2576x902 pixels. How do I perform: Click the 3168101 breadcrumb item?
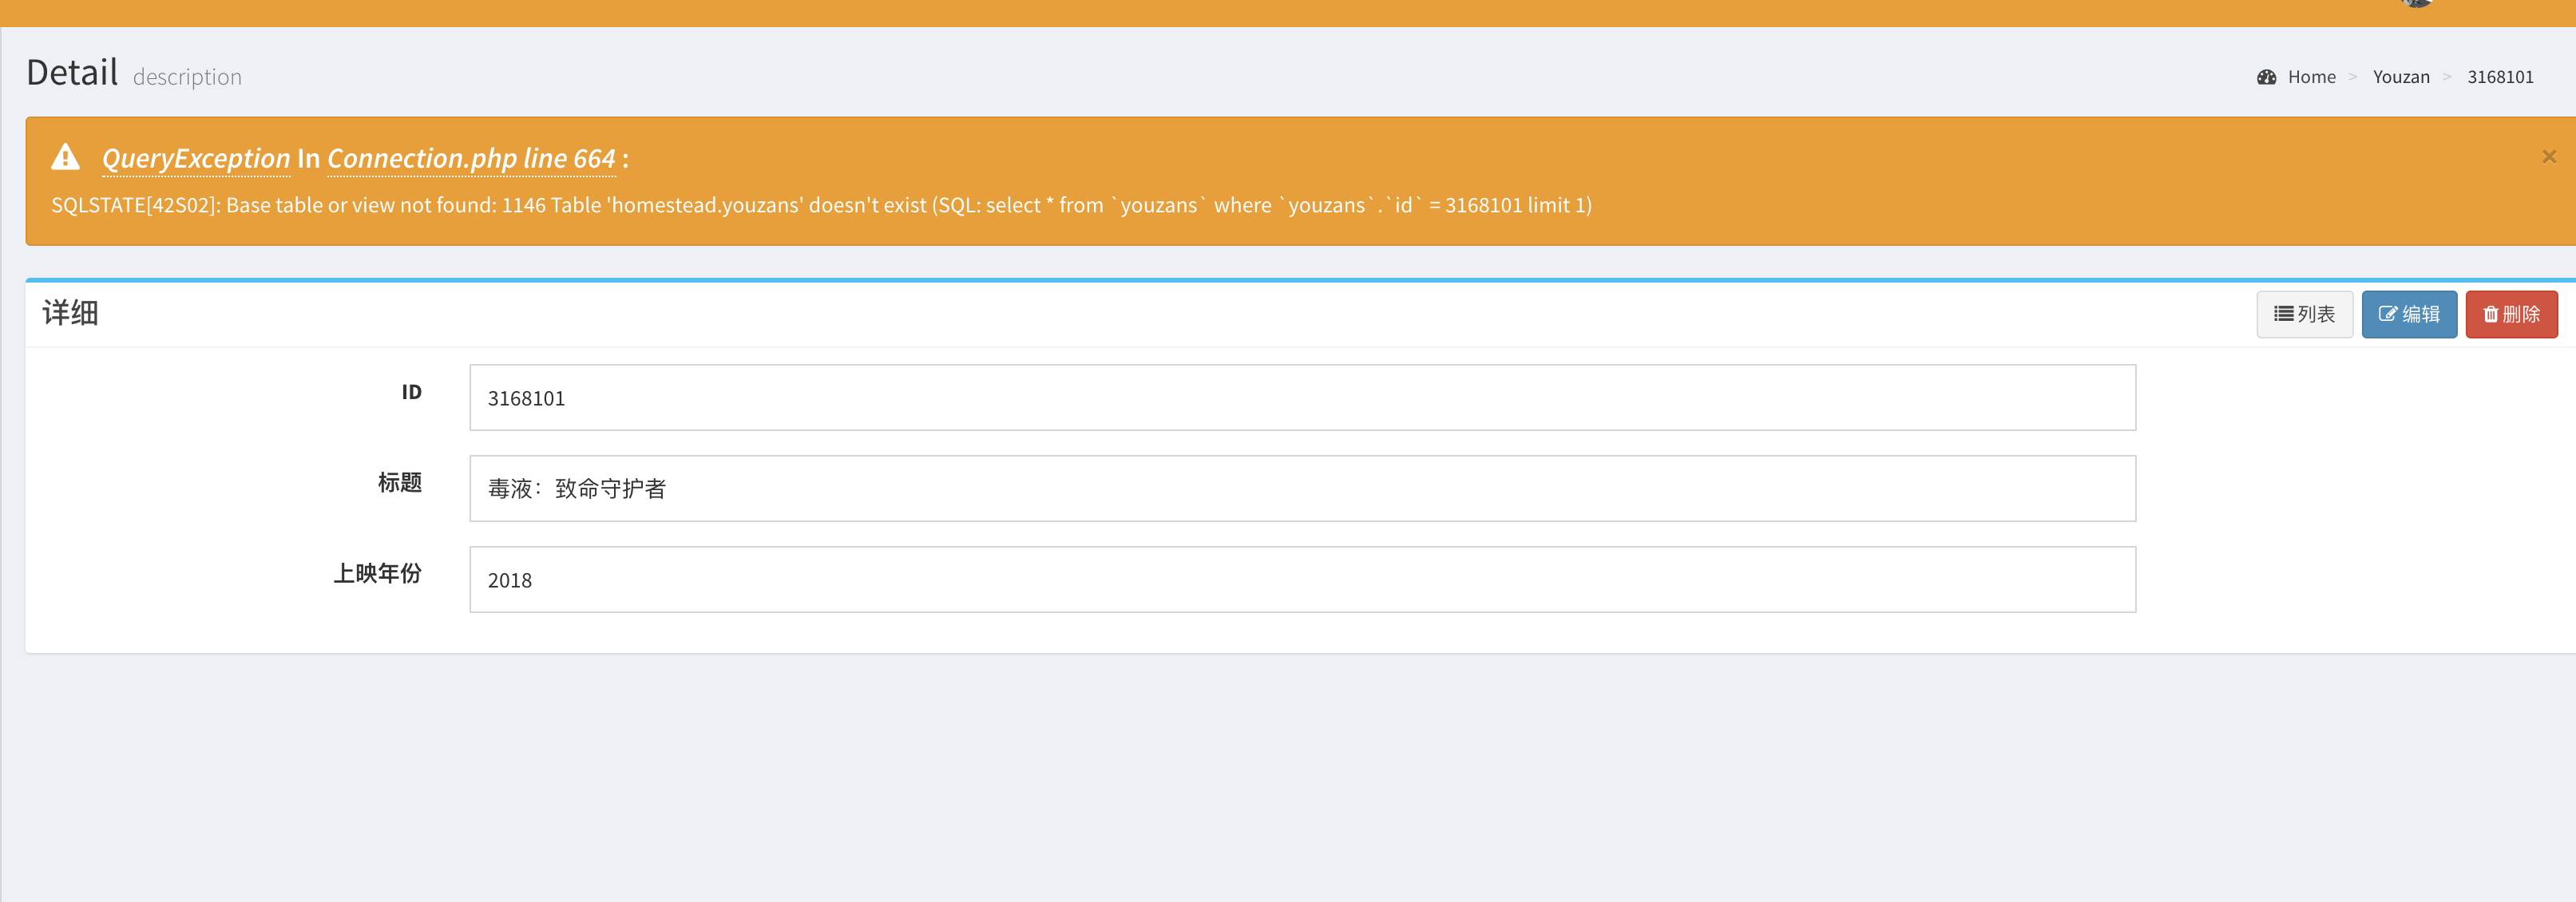click(2499, 77)
